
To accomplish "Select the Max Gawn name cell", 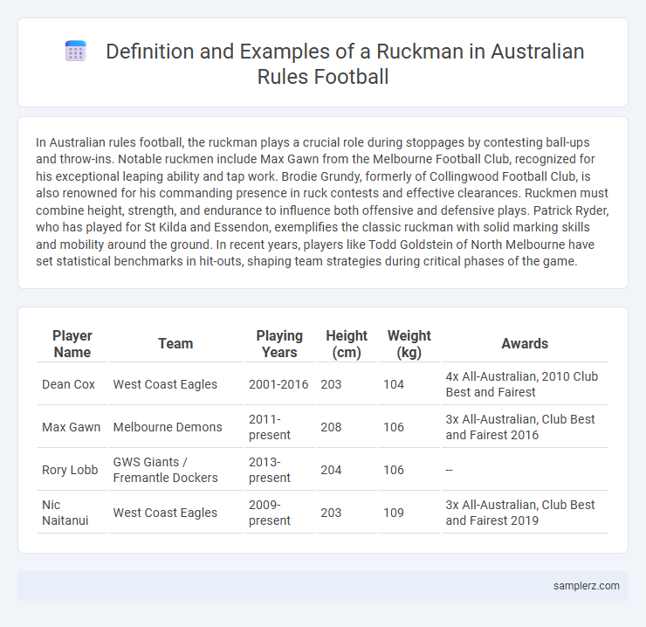I will coord(72,427).
